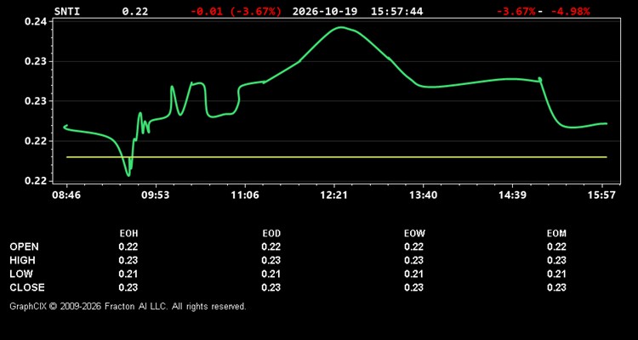This screenshot has width=638, height=340.
Task: Click the EOH LOW value 0.21
Action: pyautogui.click(x=128, y=274)
